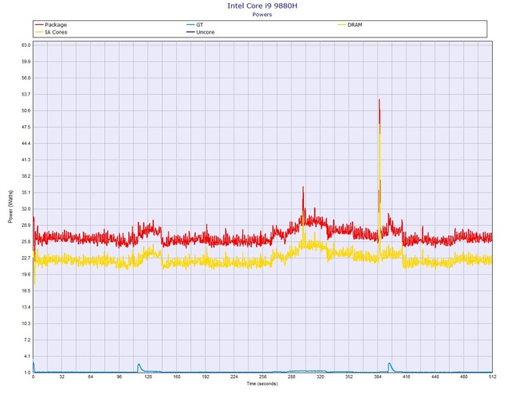Click the 448 x-axis tick label
This screenshot has width=525, height=393.
[x=435, y=377]
